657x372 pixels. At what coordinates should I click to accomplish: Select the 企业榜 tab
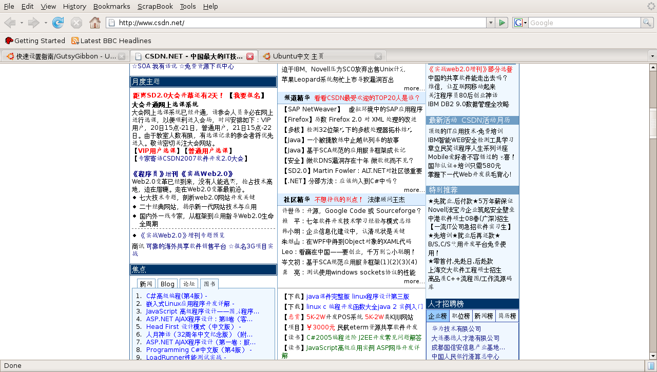438,316
